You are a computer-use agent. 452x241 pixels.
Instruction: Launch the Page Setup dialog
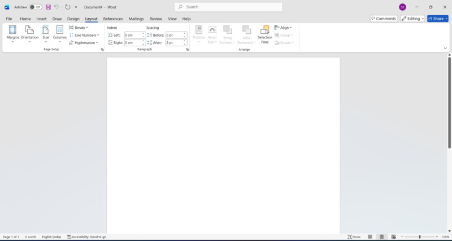(102, 50)
